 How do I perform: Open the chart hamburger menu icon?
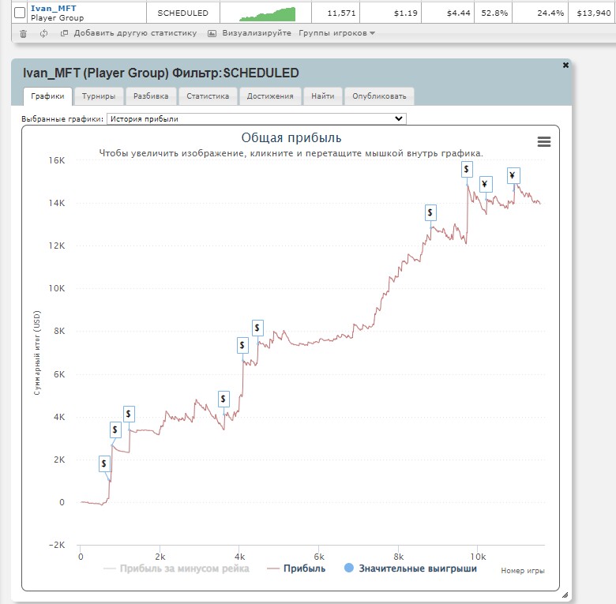tap(543, 141)
